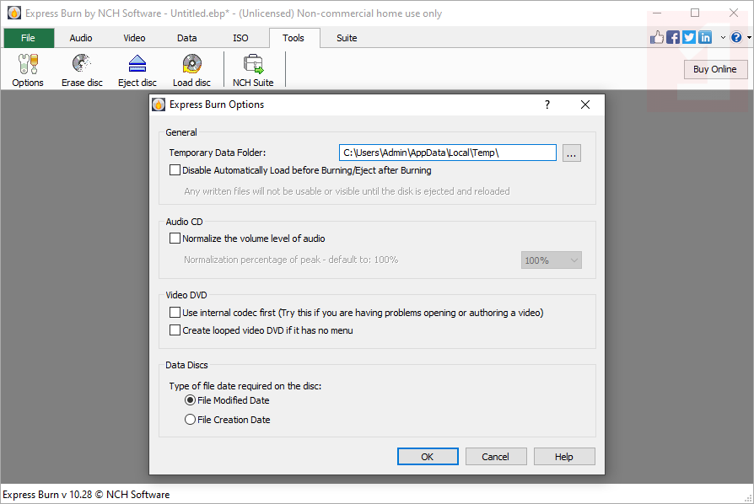Select the Tools tab

point(294,38)
